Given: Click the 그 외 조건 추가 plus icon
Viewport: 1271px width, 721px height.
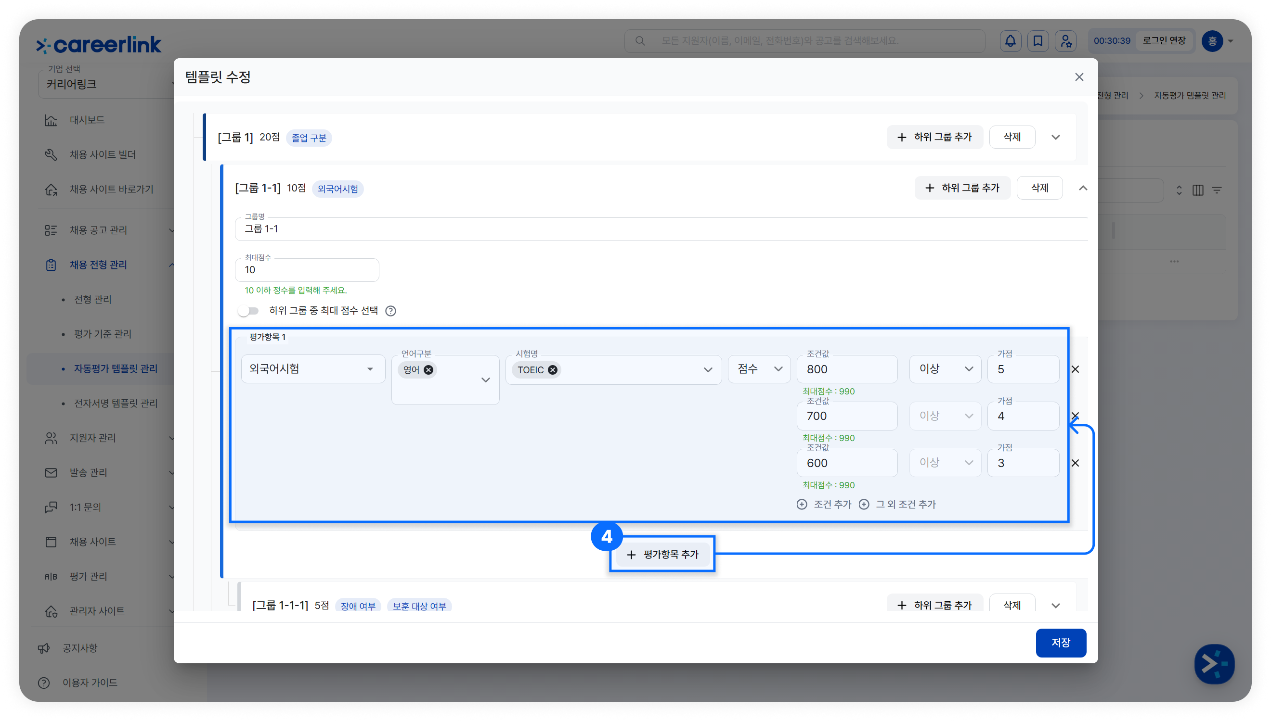Looking at the screenshot, I should pos(864,504).
